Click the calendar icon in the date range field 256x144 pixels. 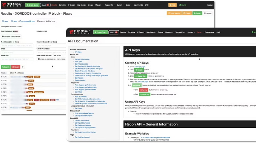point(39,59)
